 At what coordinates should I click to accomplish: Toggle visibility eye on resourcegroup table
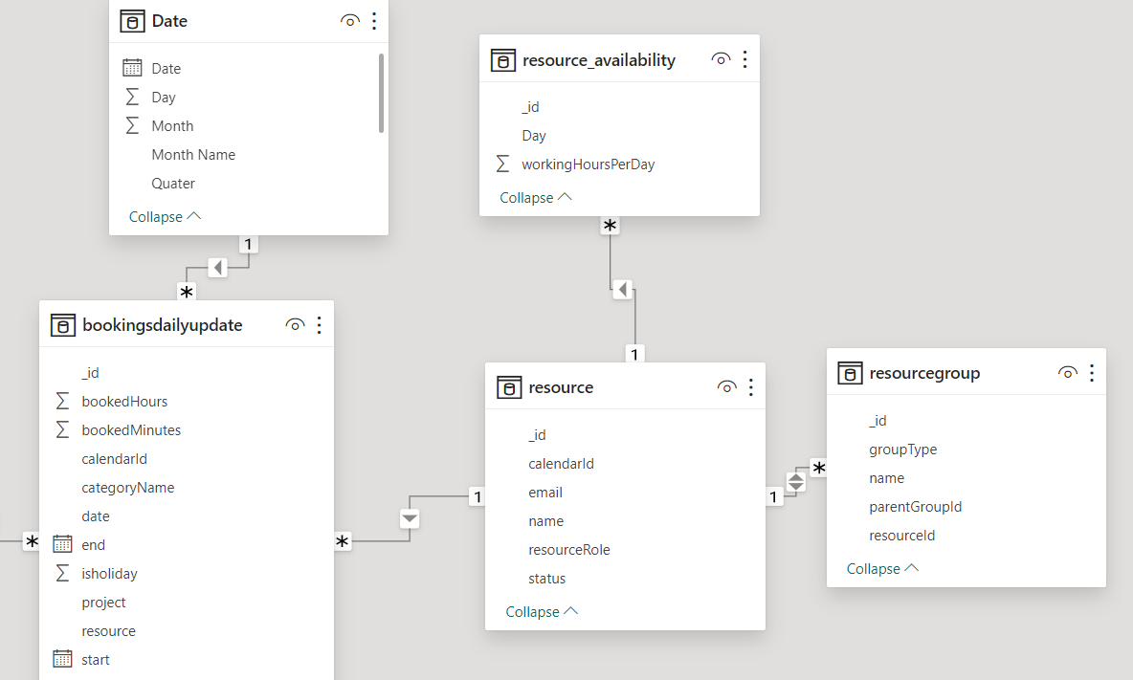[1067, 372]
